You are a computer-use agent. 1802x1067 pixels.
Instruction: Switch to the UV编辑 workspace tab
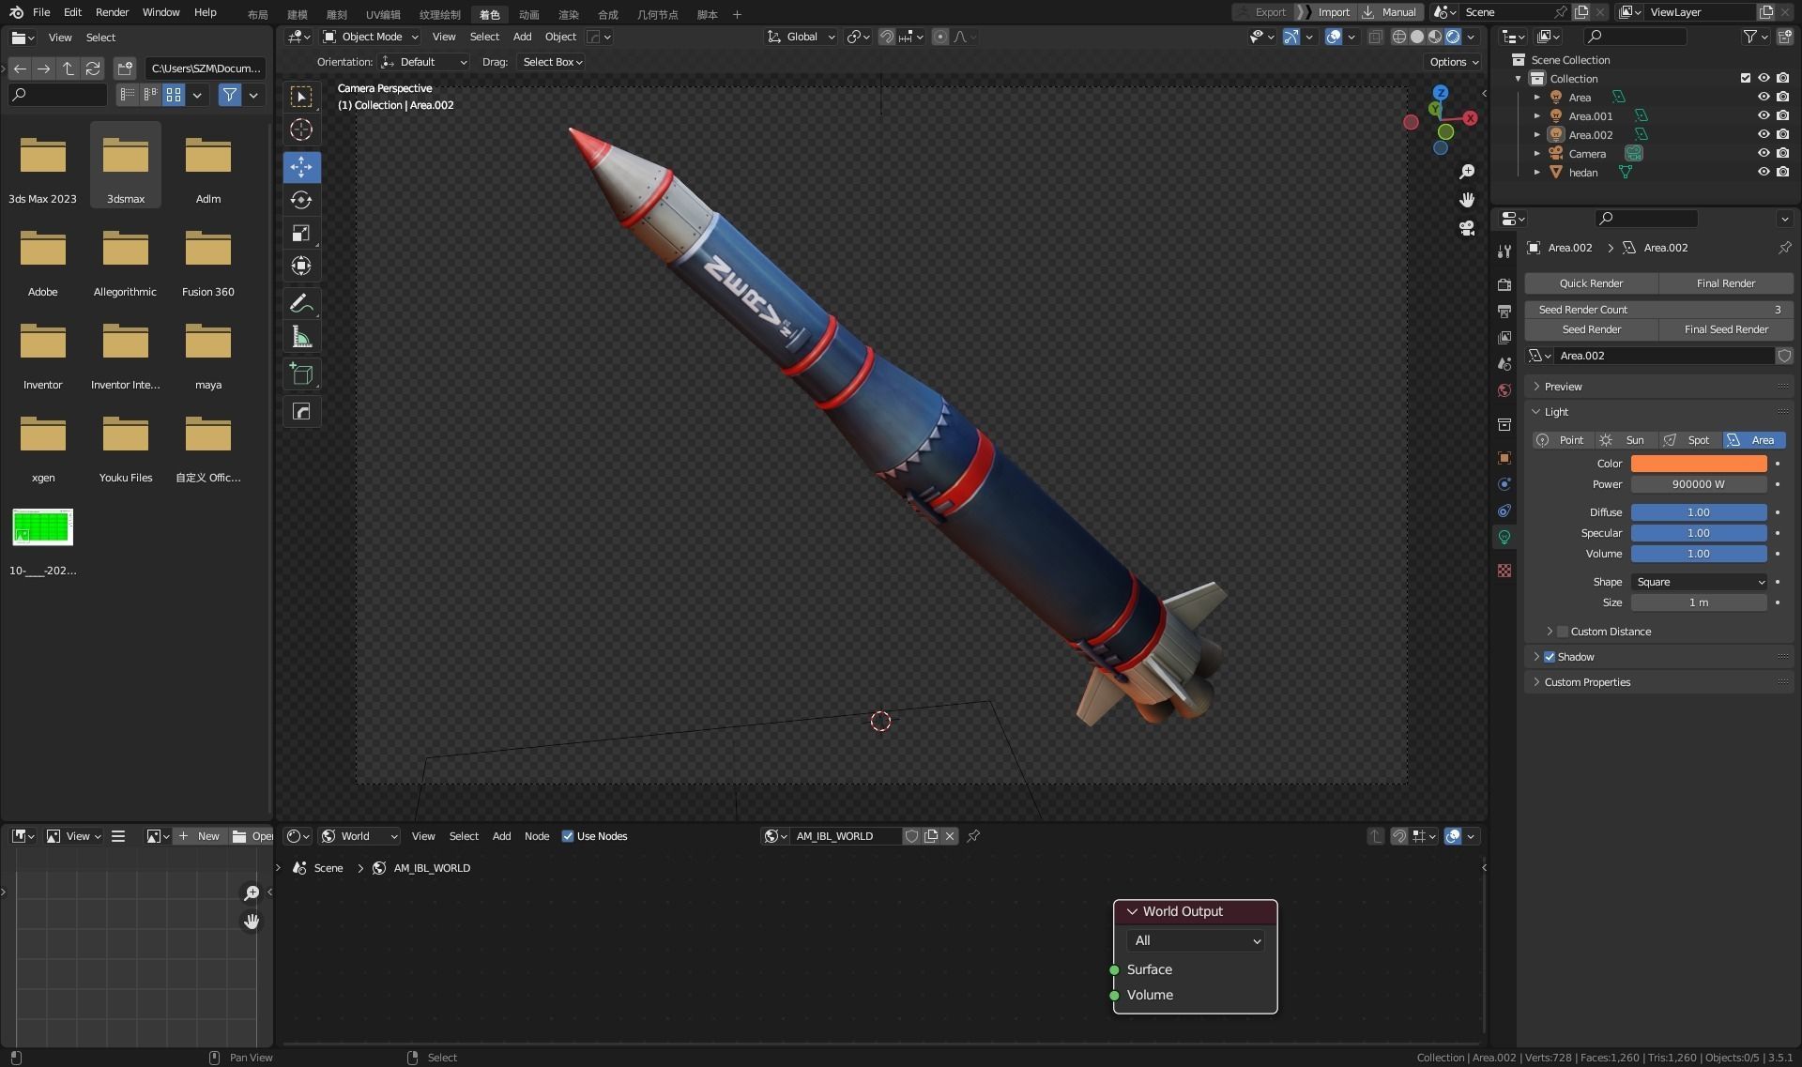coord(383,14)
